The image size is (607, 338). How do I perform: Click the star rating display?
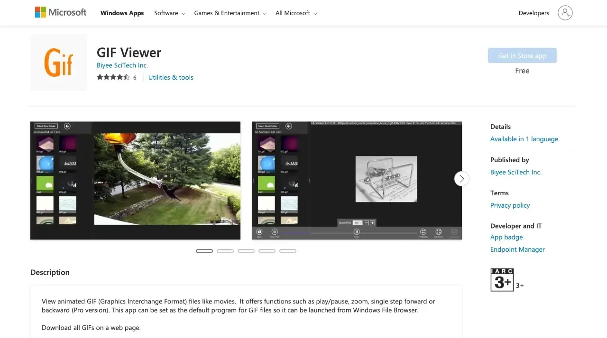pos(113,77)
